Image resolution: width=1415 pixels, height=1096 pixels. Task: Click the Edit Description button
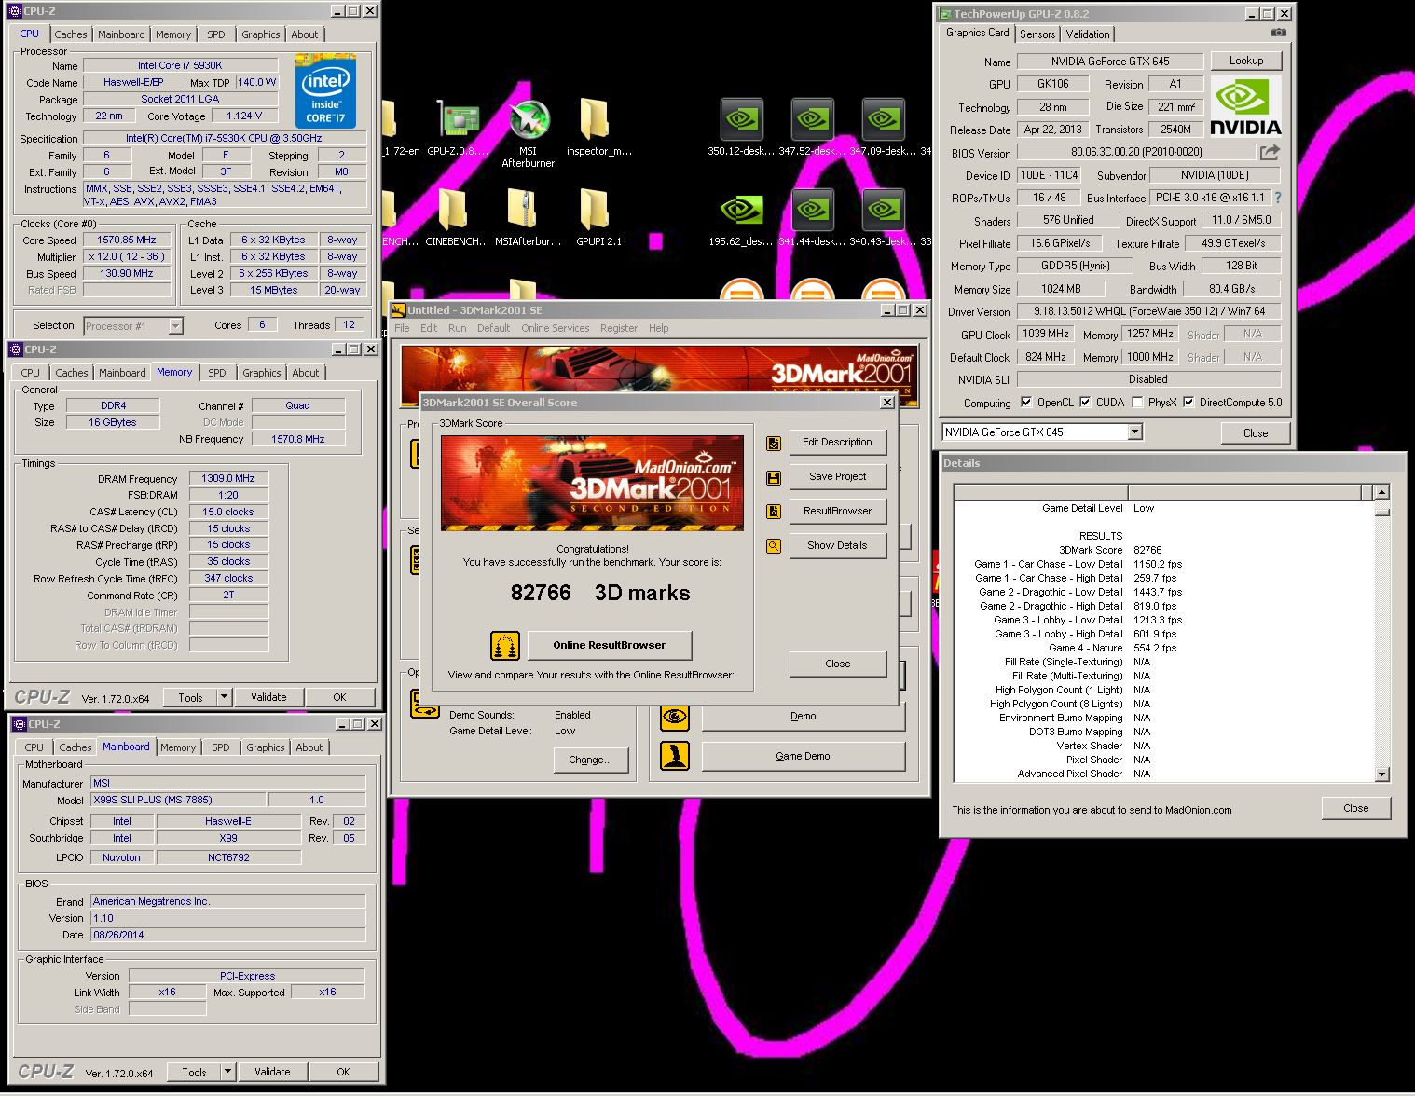pyautogui.click(x=837, y=443)
